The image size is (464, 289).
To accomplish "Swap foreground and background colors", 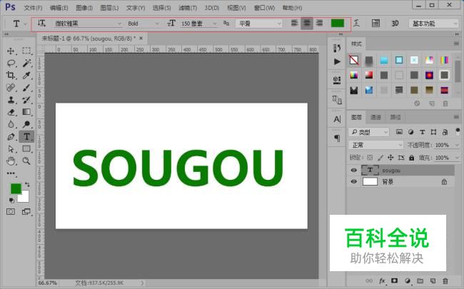I will 27,185.
